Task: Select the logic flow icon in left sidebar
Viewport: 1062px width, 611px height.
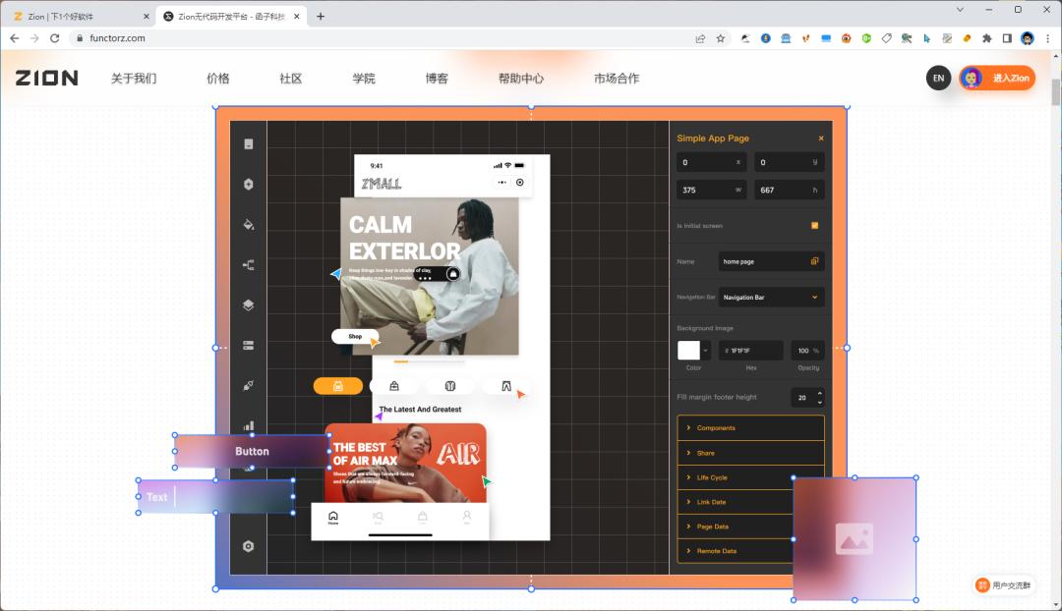Action: [248, 264]
